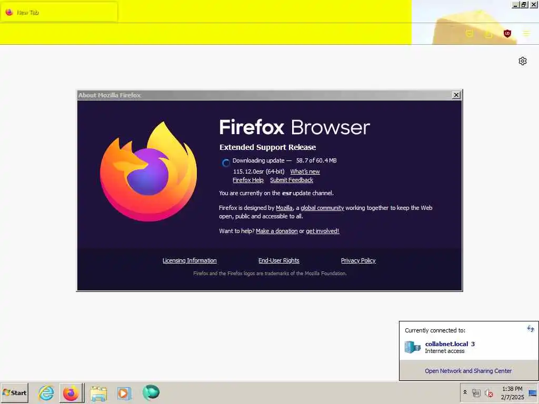Viewport: 539px width, 404px height.
Task: Open the Pocket save icon in toolbar
Action: click(470, 33)
